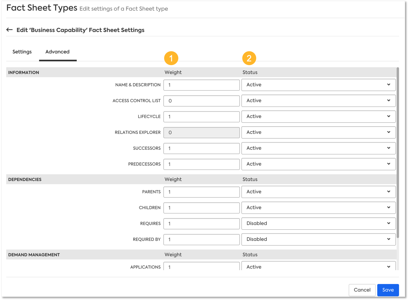This screenshot has width=408, height=300.
Task: Edit the Successors weight field
Action: (x=201, y=148)
